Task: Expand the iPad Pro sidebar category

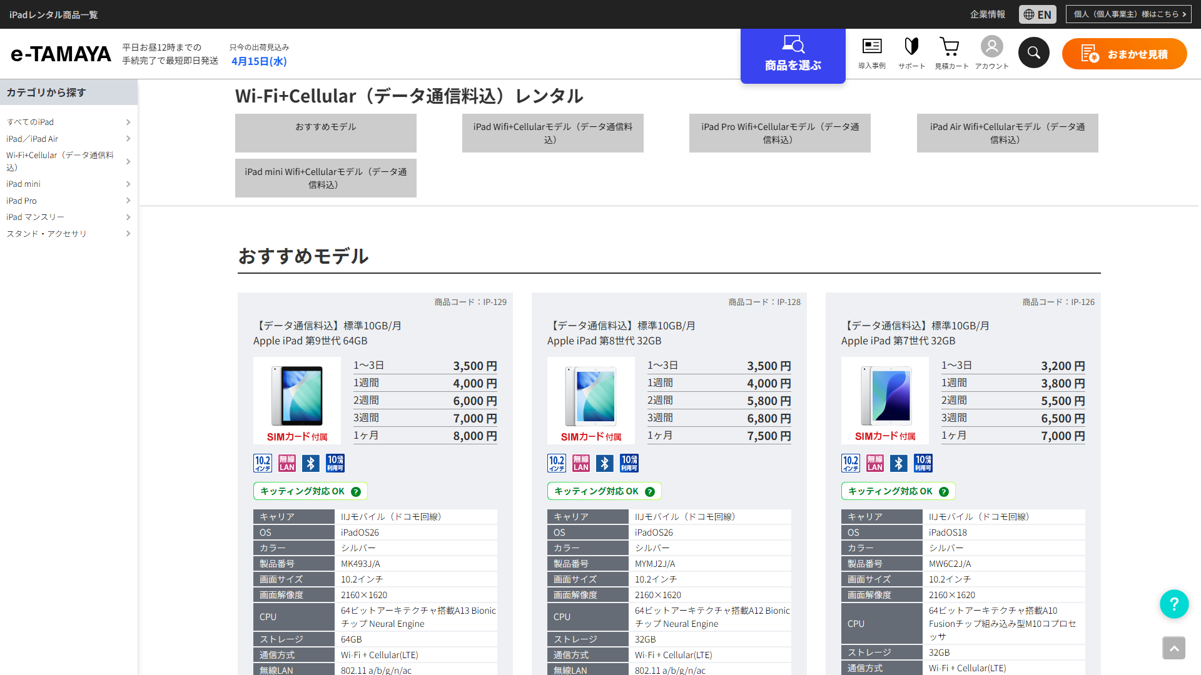Action: coord(68,201)
